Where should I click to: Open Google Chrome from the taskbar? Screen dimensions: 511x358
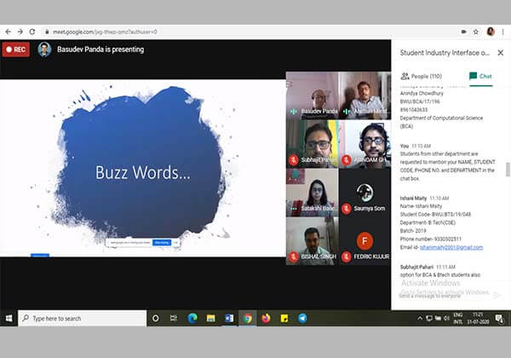pyautogui.click(x=248, y=318)
